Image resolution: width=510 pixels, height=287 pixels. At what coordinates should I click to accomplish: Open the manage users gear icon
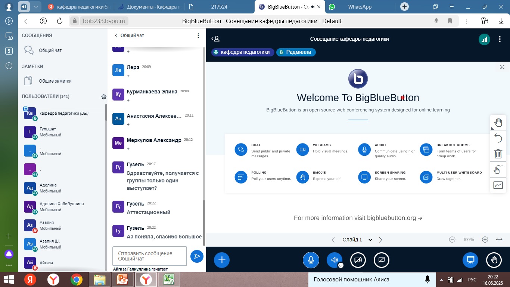[x=104, y=97]
